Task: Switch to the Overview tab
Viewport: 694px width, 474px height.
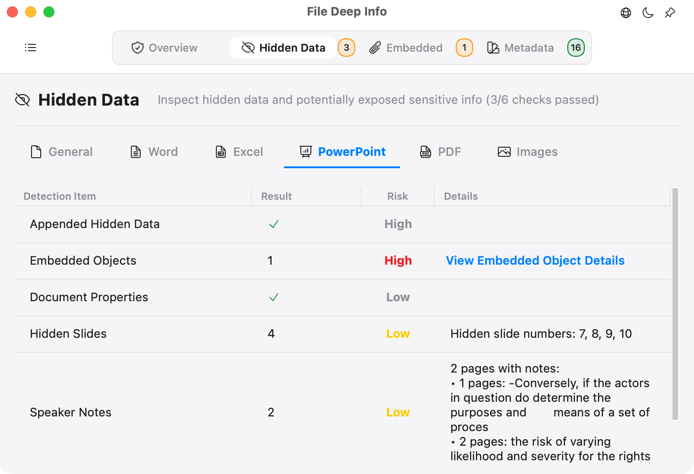Action: click(x=165, y=48)
